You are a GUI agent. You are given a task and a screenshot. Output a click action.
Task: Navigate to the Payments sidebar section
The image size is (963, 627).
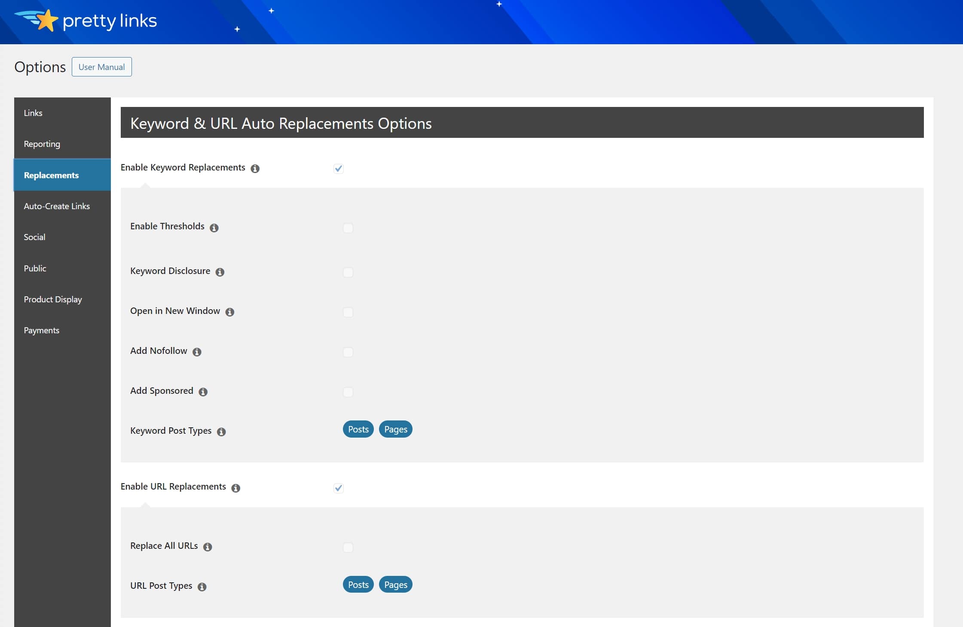coord(41,330)
